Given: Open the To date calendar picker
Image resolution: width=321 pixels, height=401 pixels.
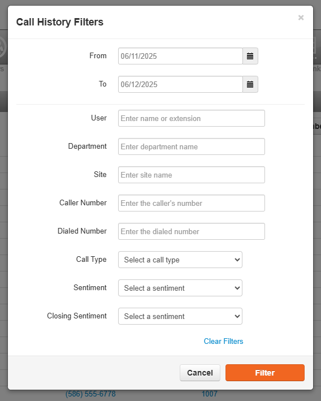Looking at the screenshot, I should point(250,84).
